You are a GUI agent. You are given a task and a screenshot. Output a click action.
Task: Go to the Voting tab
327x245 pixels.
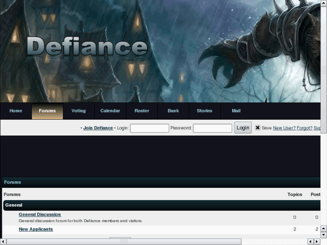coord(79,111)
